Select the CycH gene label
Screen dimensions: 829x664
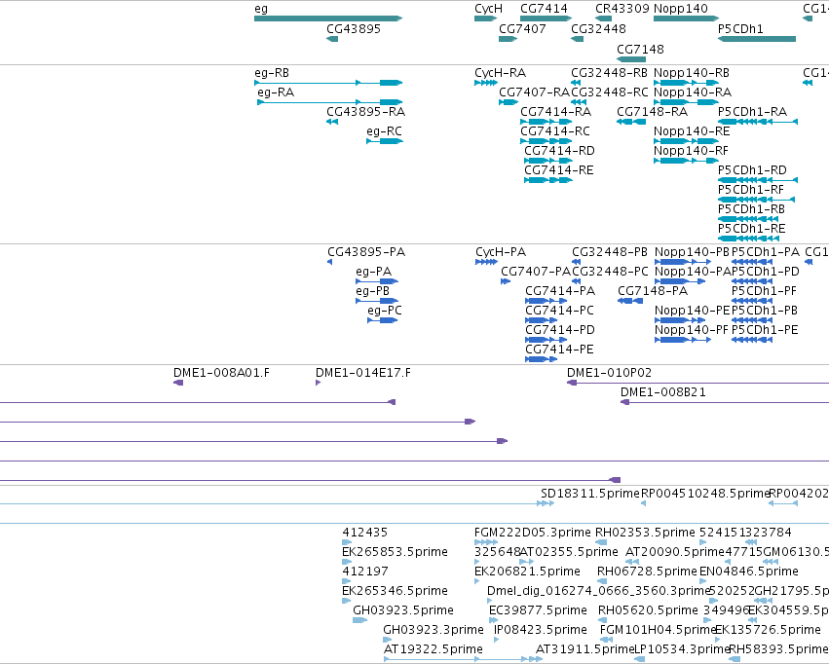[488, 9]
